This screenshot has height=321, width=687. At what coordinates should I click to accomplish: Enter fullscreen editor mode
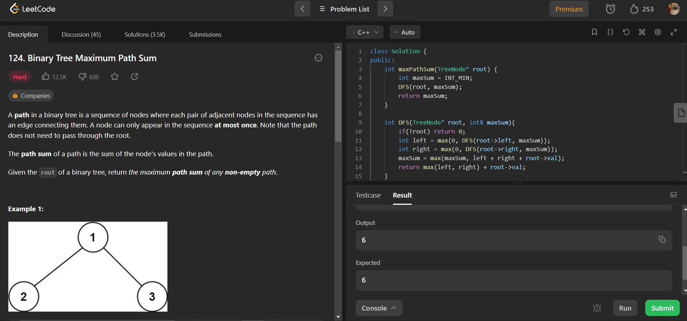(674, 33)
